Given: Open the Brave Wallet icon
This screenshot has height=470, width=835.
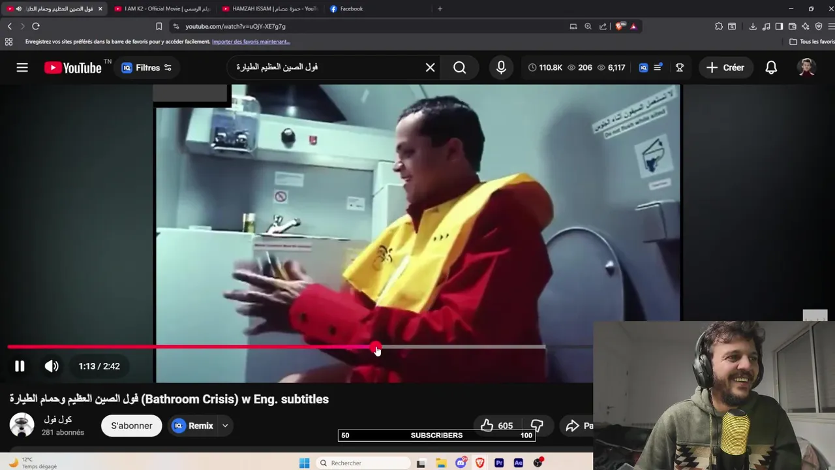Looking at the screenshot, I should pos(792,26).
